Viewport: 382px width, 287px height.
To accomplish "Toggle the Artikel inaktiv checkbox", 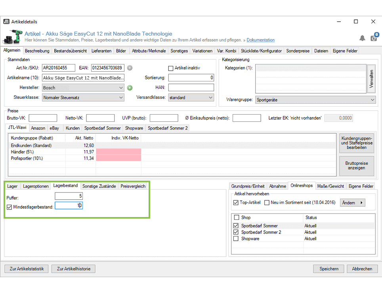I will point(171,68).
